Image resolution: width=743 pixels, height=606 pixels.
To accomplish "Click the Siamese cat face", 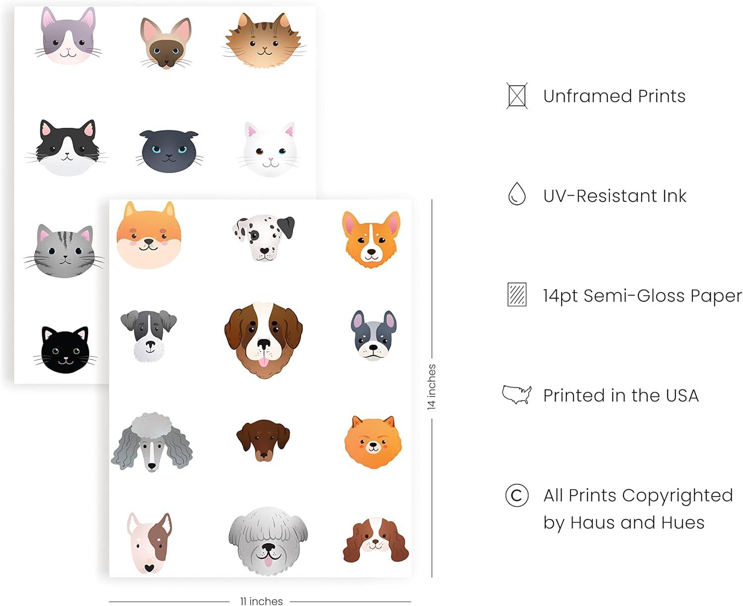I will [x=165, y=43].
